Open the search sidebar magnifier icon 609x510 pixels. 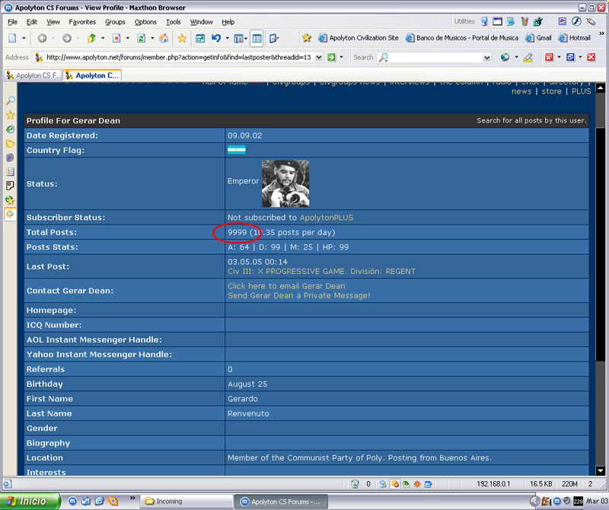tap(10, 100)
